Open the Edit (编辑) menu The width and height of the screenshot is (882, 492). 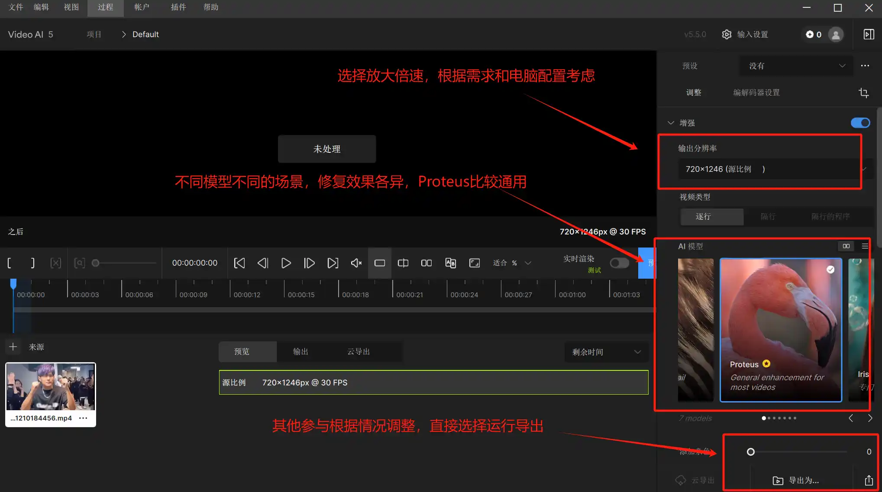coord(41,7)
